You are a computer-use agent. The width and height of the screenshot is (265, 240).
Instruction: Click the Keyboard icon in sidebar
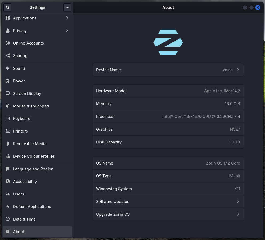(8, 118)
